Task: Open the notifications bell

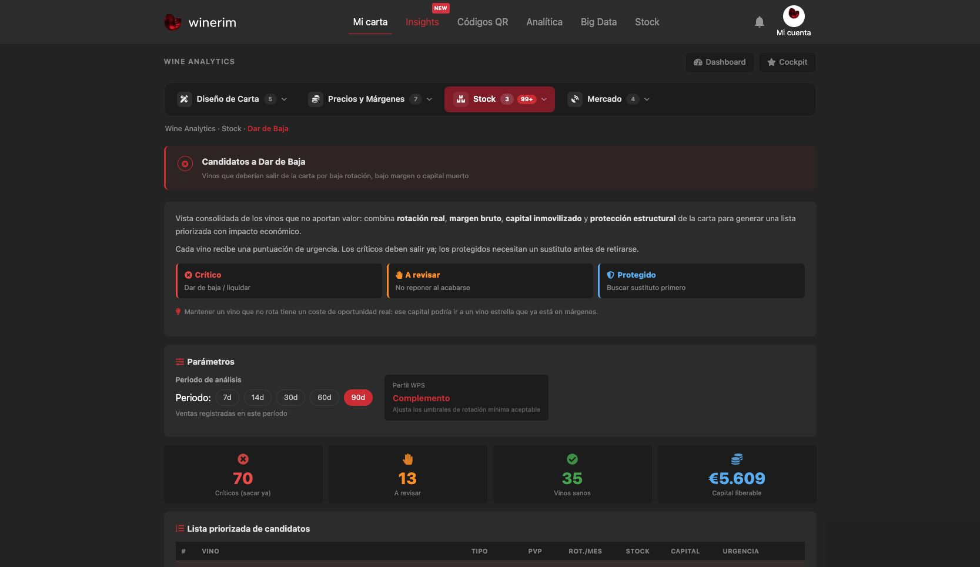Action: coord(760,22)
